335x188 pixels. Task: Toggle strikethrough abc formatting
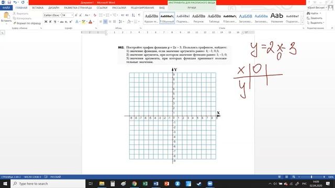point(62,21)
